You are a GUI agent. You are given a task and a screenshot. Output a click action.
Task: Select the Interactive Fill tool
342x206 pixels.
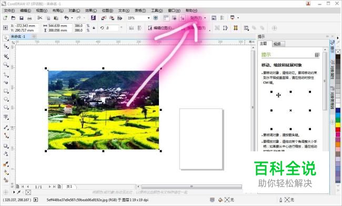tap(6, 172)
